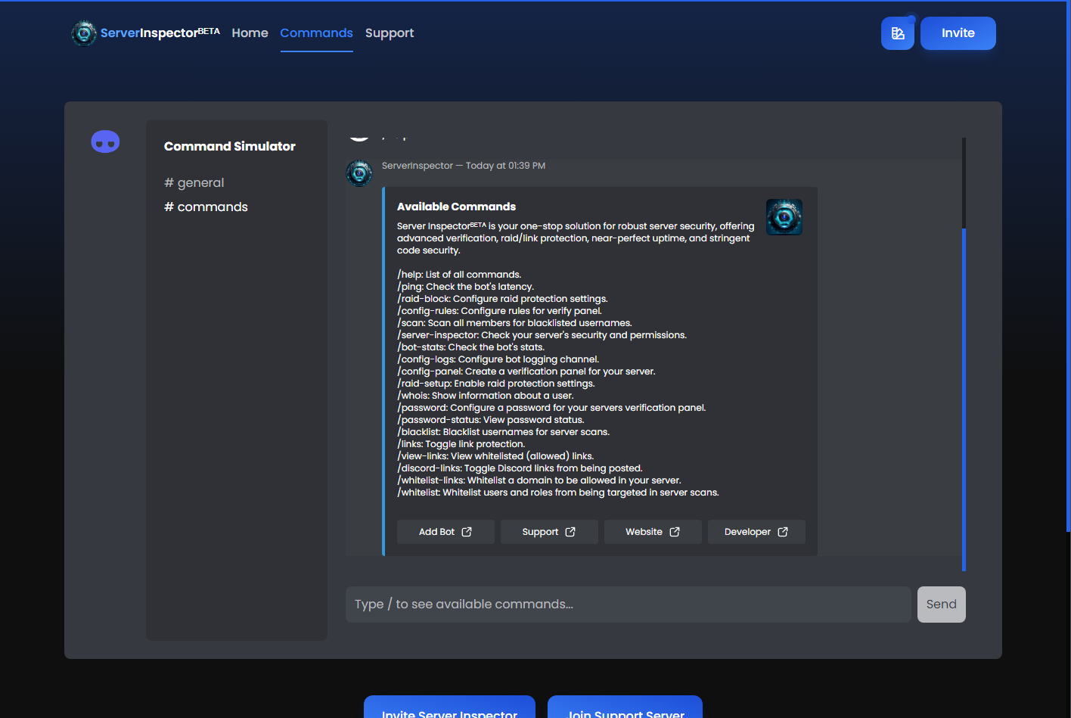The width and height of the screenshot is (1071, 718).
Task: Click the Join Support Server button
Action: tap(625, 712)
